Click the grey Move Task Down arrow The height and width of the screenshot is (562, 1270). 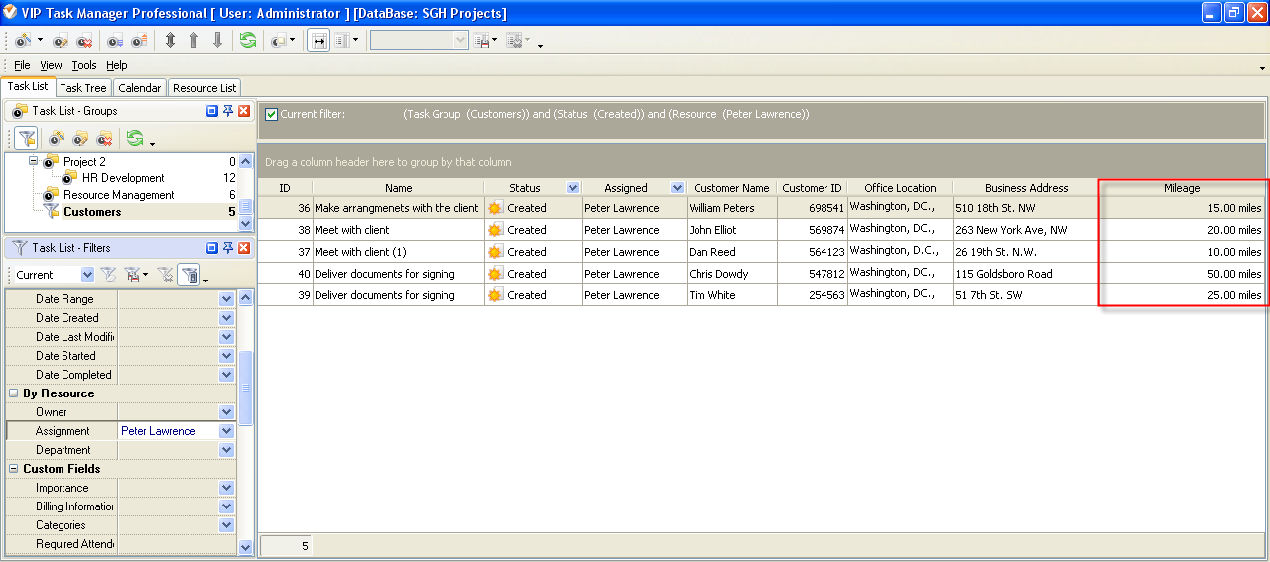(217, 41)
